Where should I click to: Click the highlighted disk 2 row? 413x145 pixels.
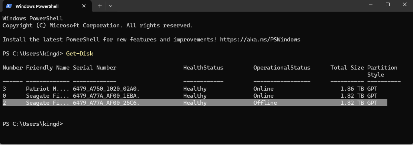click(195, 103)
